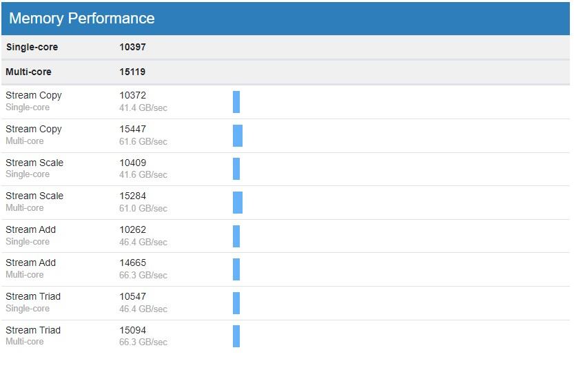The width and height of the screenshot is (574, 370).
Task: Click Stream Scale single-core score bar
Action: 236,169
